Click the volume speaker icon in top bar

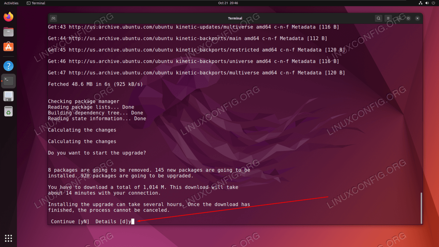427,3
